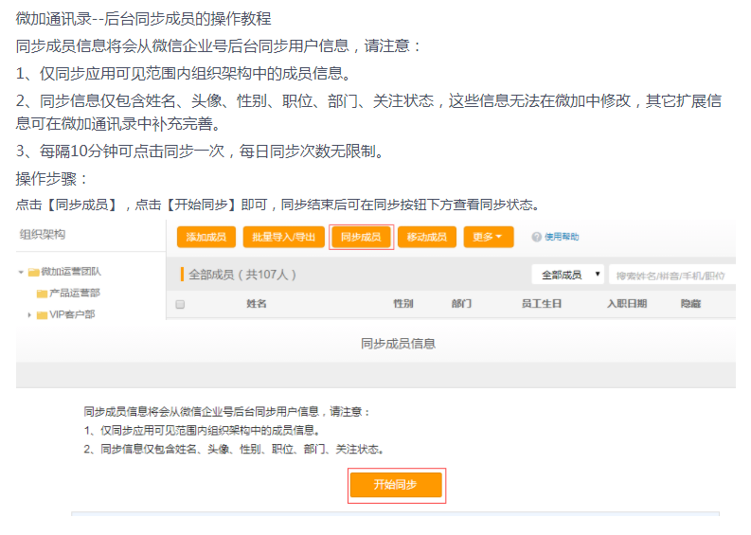Click the help question-mark icon
751x535 pixels.
[x=536, y=237]
